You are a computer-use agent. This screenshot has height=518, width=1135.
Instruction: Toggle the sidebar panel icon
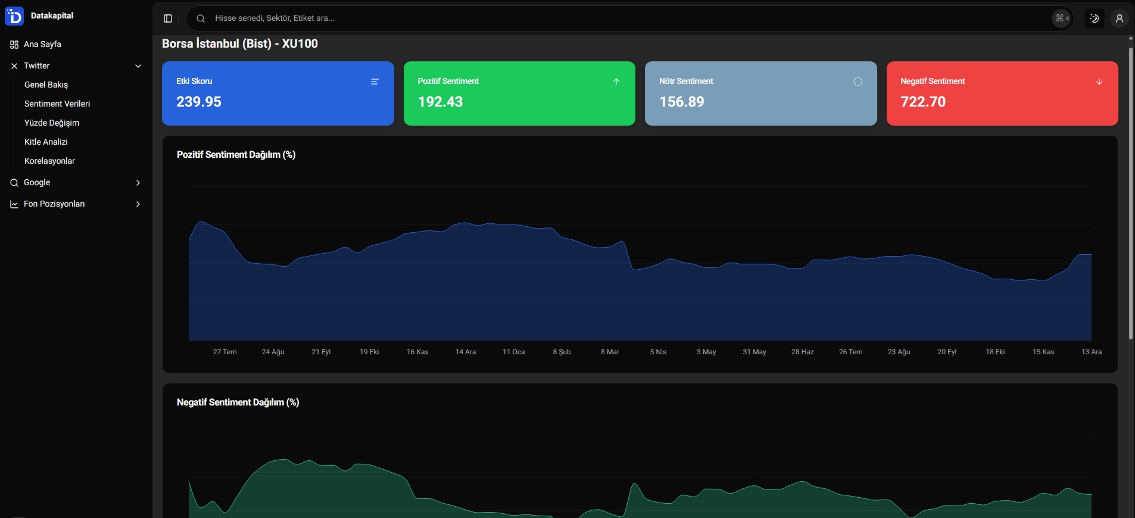(x=168, y=18)
